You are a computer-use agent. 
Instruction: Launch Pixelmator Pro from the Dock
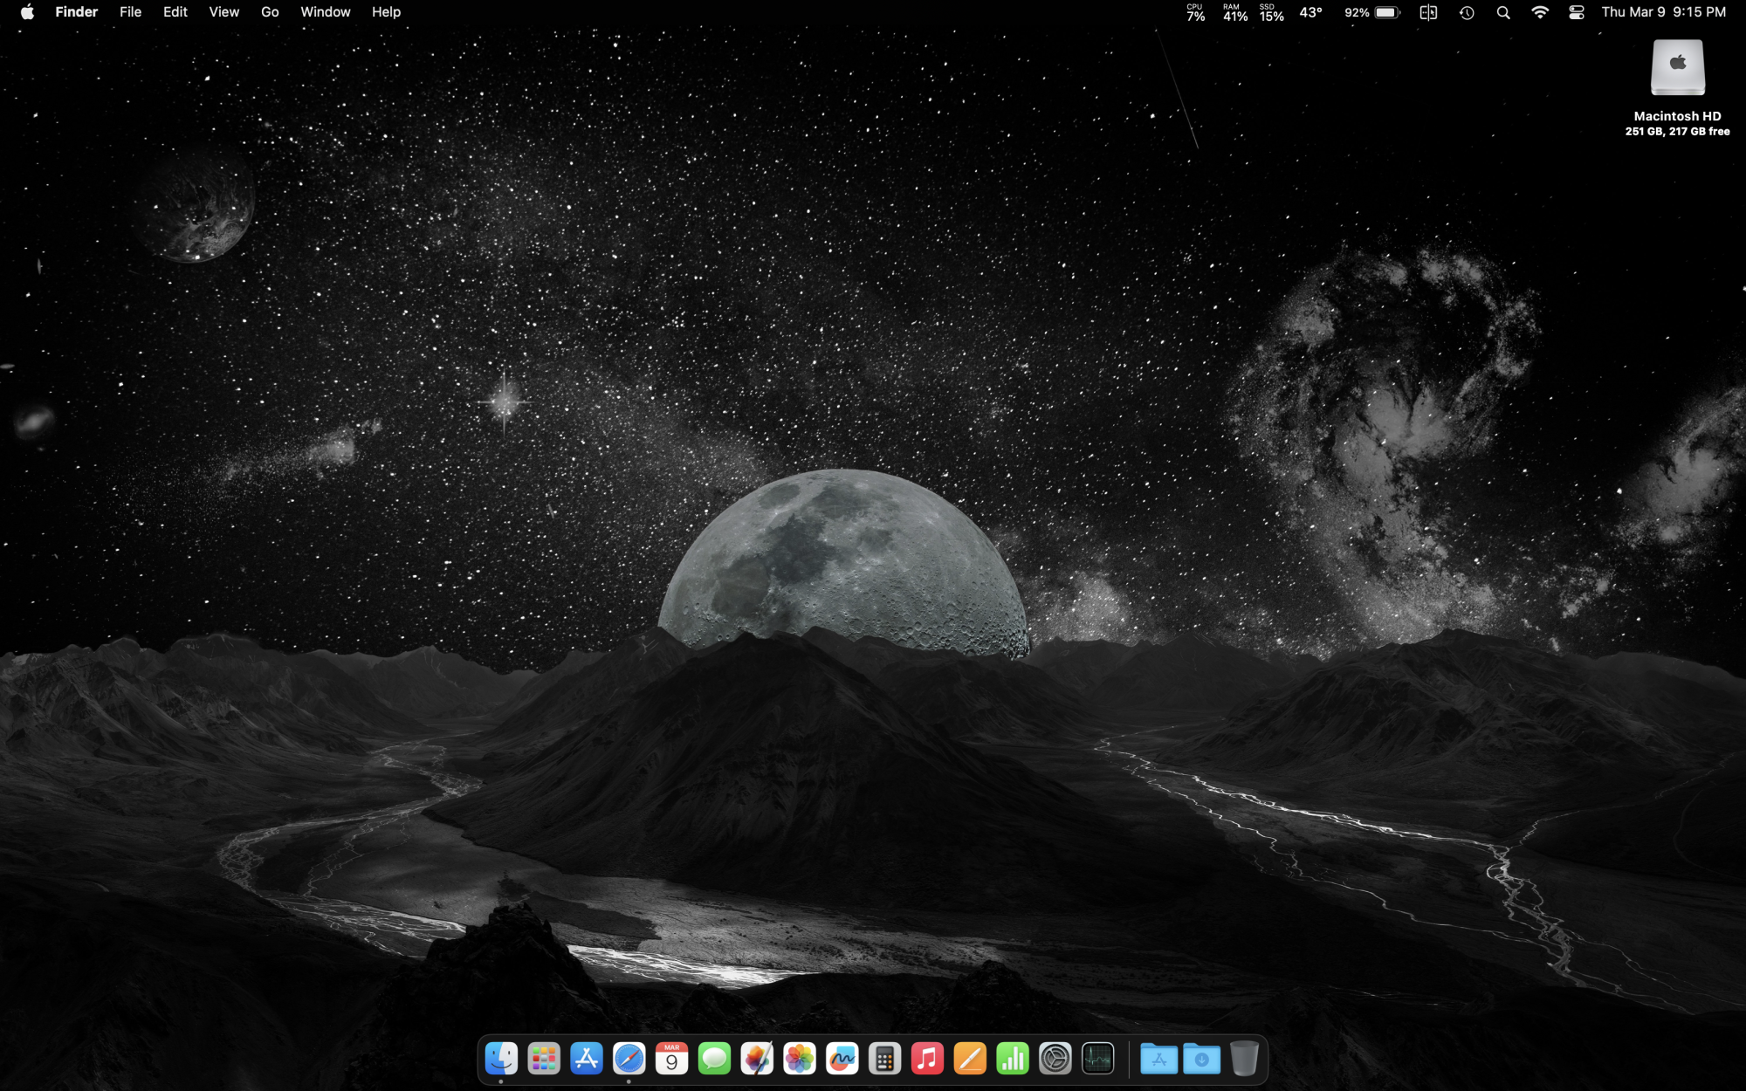(757, 1059)
